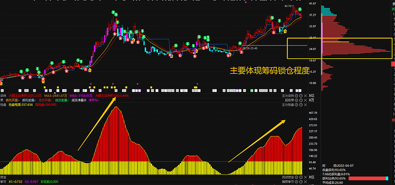Click the X1:-0.732 value in bottom indicator
The width and height of the screenshot is (395, 185).
tap(15, 182)
